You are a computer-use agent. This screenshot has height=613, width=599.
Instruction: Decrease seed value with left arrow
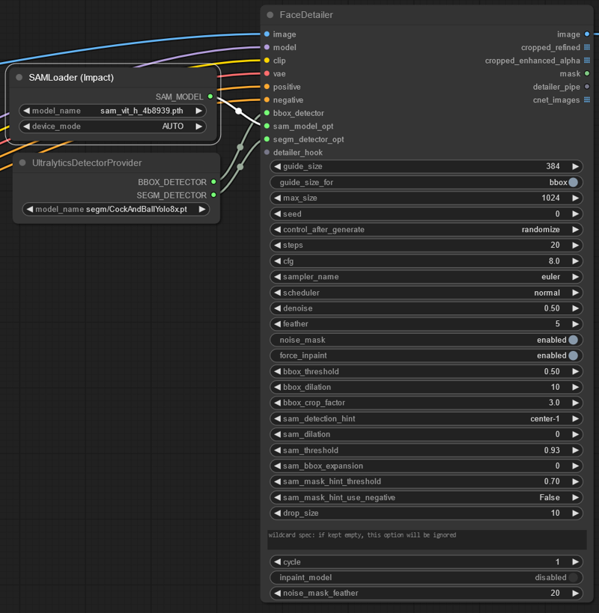tap(277, 214)
